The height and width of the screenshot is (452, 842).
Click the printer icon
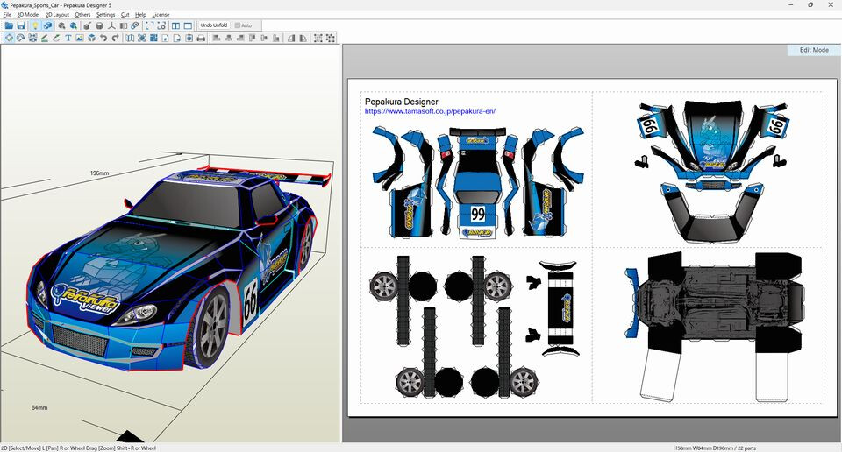pyautogui.click(x=201, y=39)
